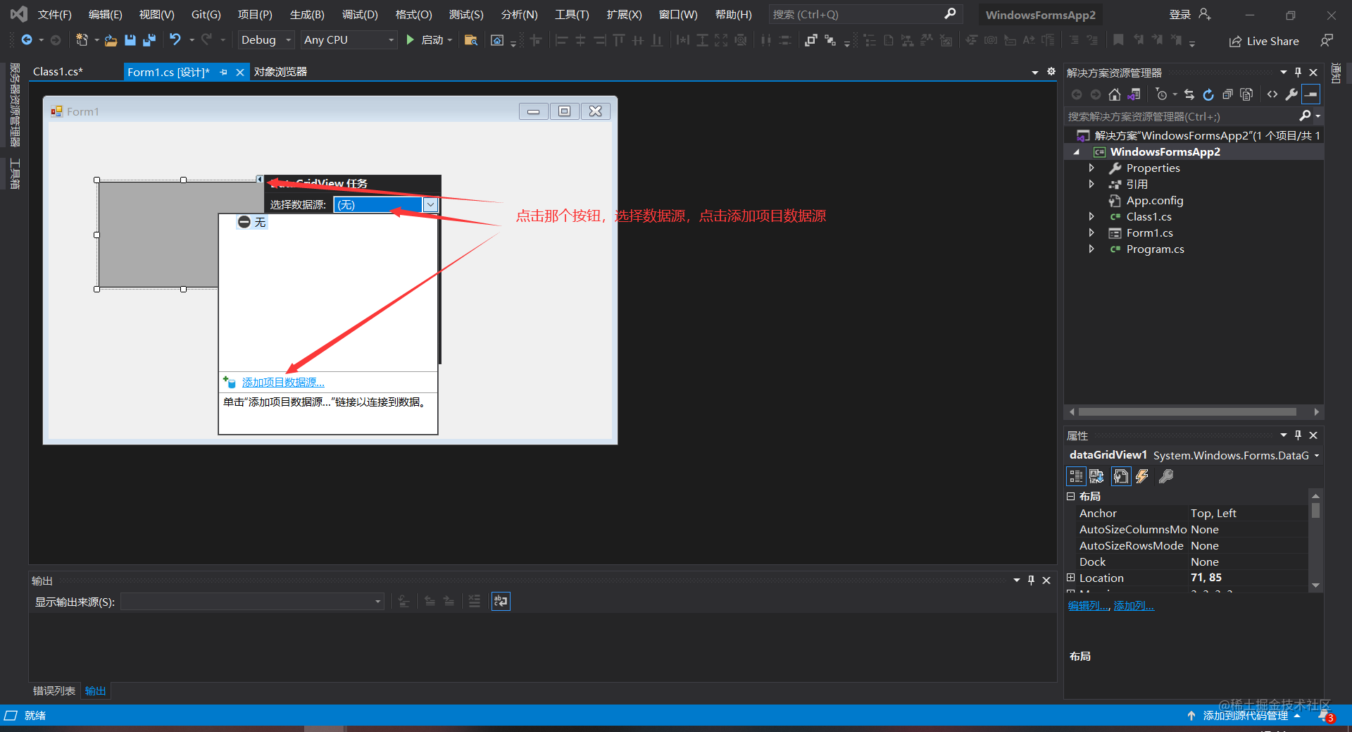
Task: Click the View Code brackets icon
Action: point(1272,94)
